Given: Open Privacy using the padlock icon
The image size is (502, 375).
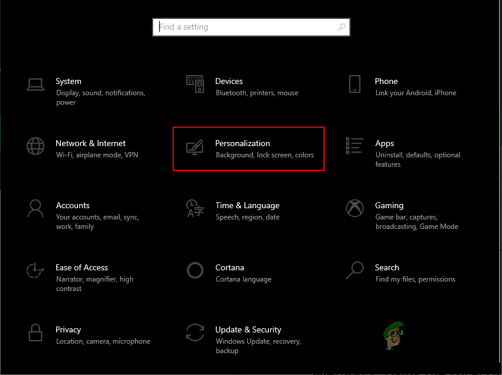Looking at the screenshot, I should coord(35,333).
